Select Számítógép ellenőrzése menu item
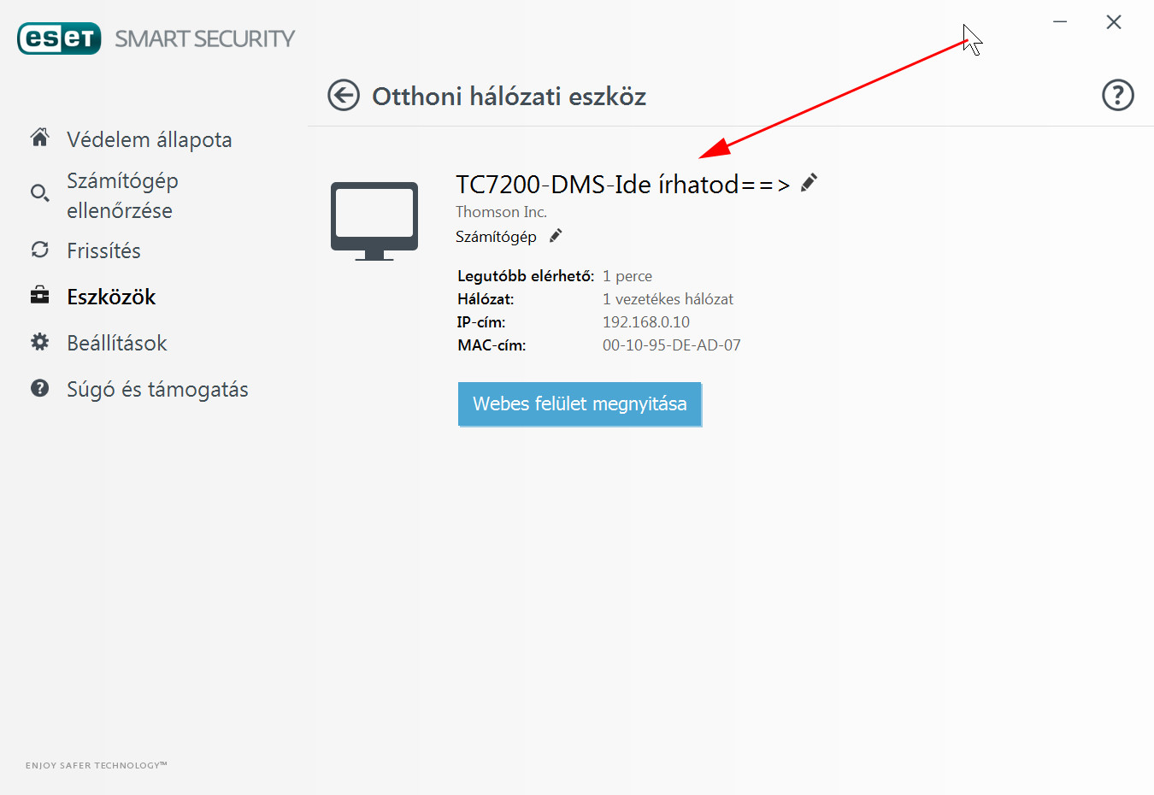The image size is (1154, 795). coord(122,196)
